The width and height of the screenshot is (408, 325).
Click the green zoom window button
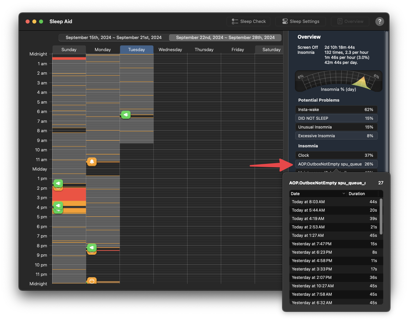[x=41, y=22]
